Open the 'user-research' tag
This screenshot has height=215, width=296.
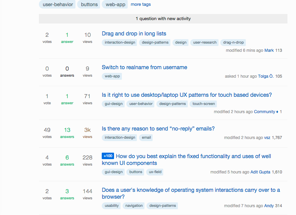205,42
